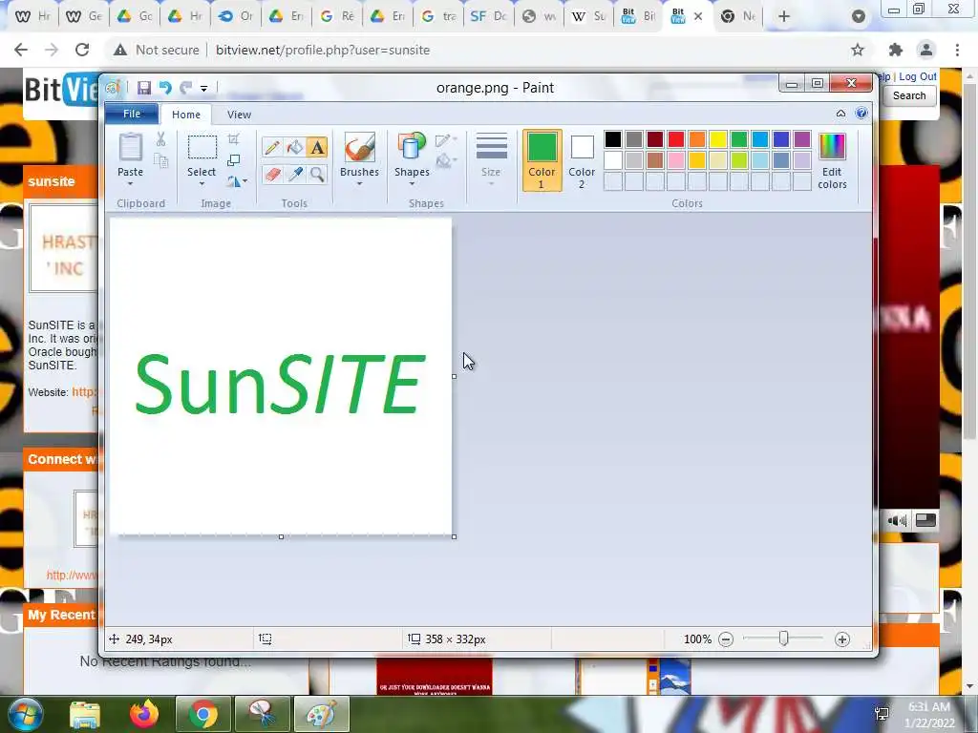Click the rectangular Select tool icon
The width and height of the screenshot is (978, 733).
coord(202,148)
